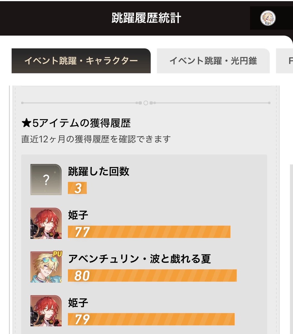
Task: Click the アベンチュリン・波と戯れる夏 name
Action: [x=139, y=259]
